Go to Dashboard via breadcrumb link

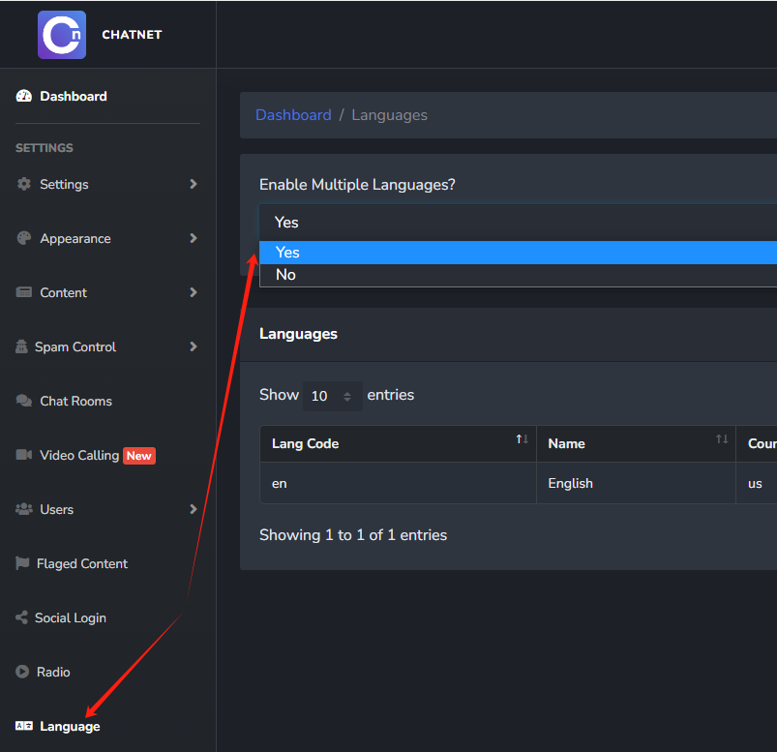point(293,115)
